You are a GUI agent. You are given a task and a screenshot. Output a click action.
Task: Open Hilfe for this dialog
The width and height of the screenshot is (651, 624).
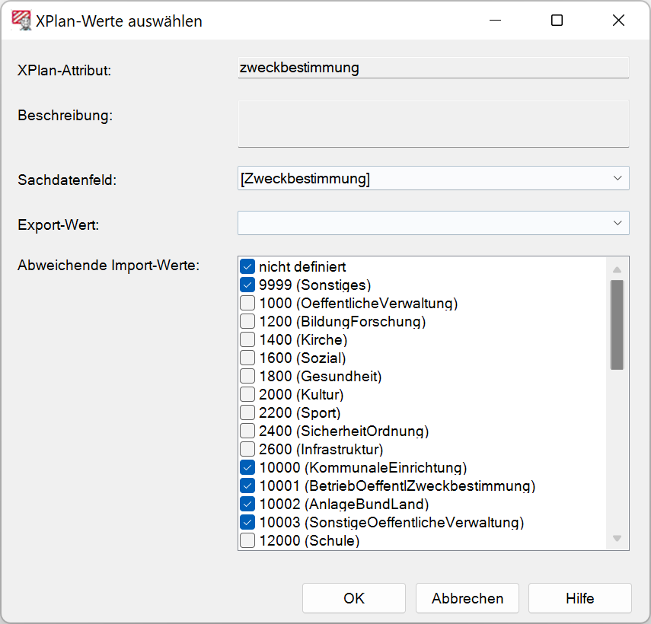click(x=579, y=598)
